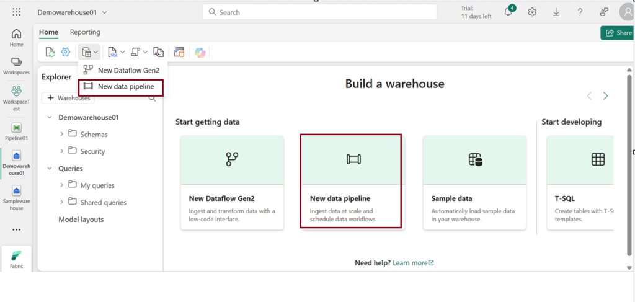This screenshot has height=302, width=635.
Task: Click the refresh icon in the Home toolbar
Action: pos(50,53)
